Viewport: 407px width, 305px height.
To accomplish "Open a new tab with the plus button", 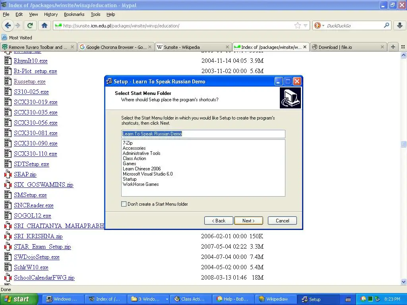I will pos(393,47).
